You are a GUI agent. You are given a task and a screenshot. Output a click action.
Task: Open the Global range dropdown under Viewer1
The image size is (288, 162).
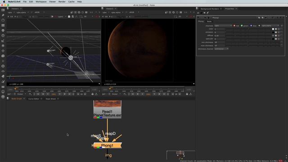(x=21, y=94)
